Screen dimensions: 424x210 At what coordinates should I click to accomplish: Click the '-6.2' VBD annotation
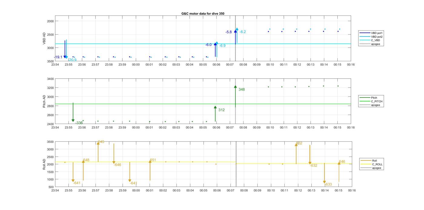pos(243,32)
